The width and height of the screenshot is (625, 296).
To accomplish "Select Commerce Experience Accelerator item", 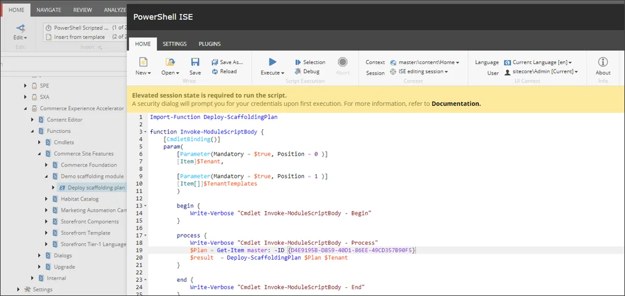I will coord(82,108).
